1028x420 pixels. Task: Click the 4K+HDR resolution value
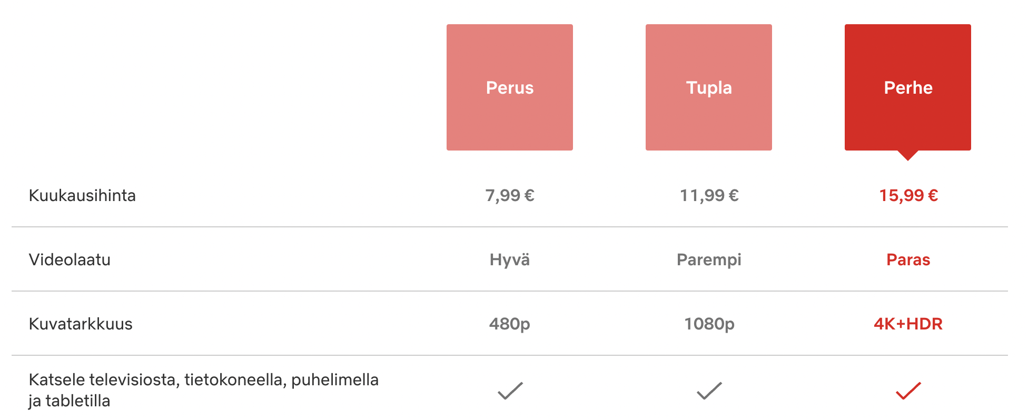pyautogui.click(x=908, y=324)
